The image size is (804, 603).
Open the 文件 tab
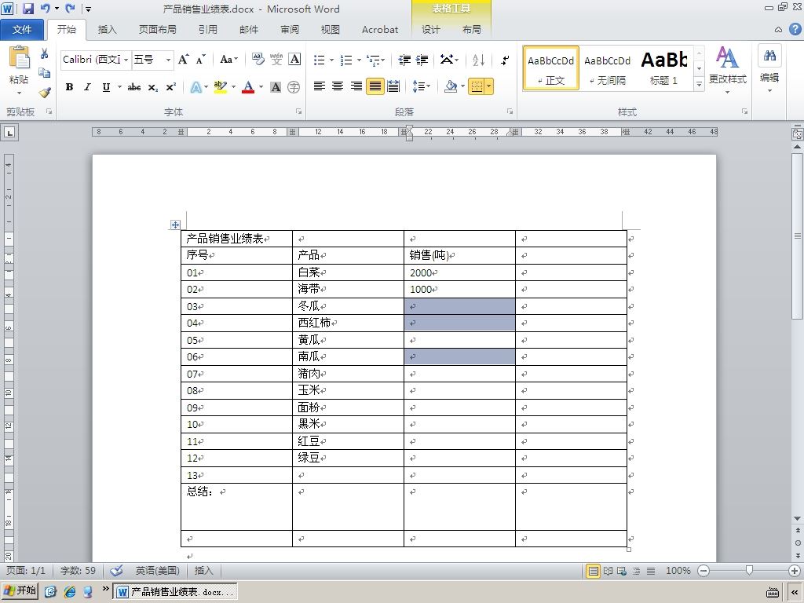pyautogui.click(x=21, y=30)
